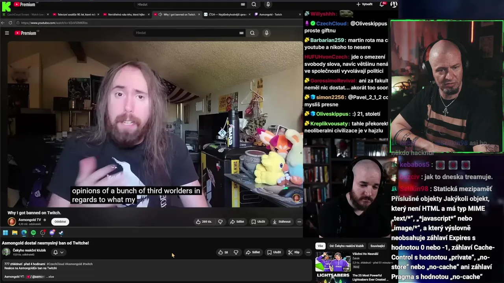Select the Související filter chip
The width and height of the screenshot is (504, 283).
point(378,246)
